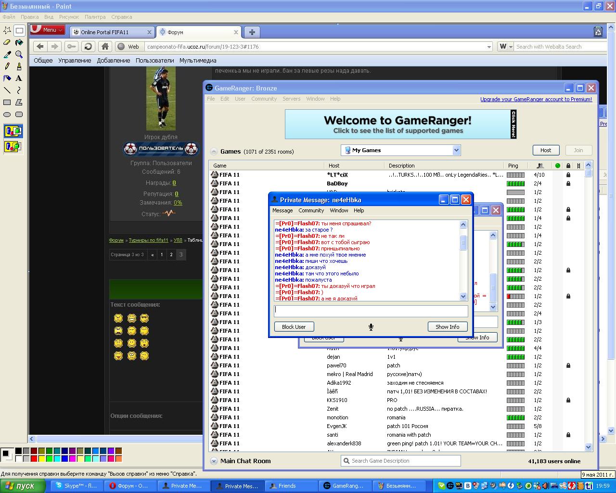Screen dimensions: 616x493
Task: Click Show Info in ne4eHbka message window
Action: click(448, 327)
